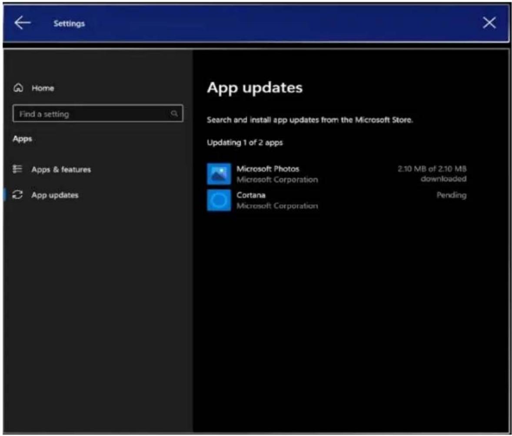The height and width of the screenshot is (436, 512).
Task: Click the Home house icon
Action: (18, 88)
